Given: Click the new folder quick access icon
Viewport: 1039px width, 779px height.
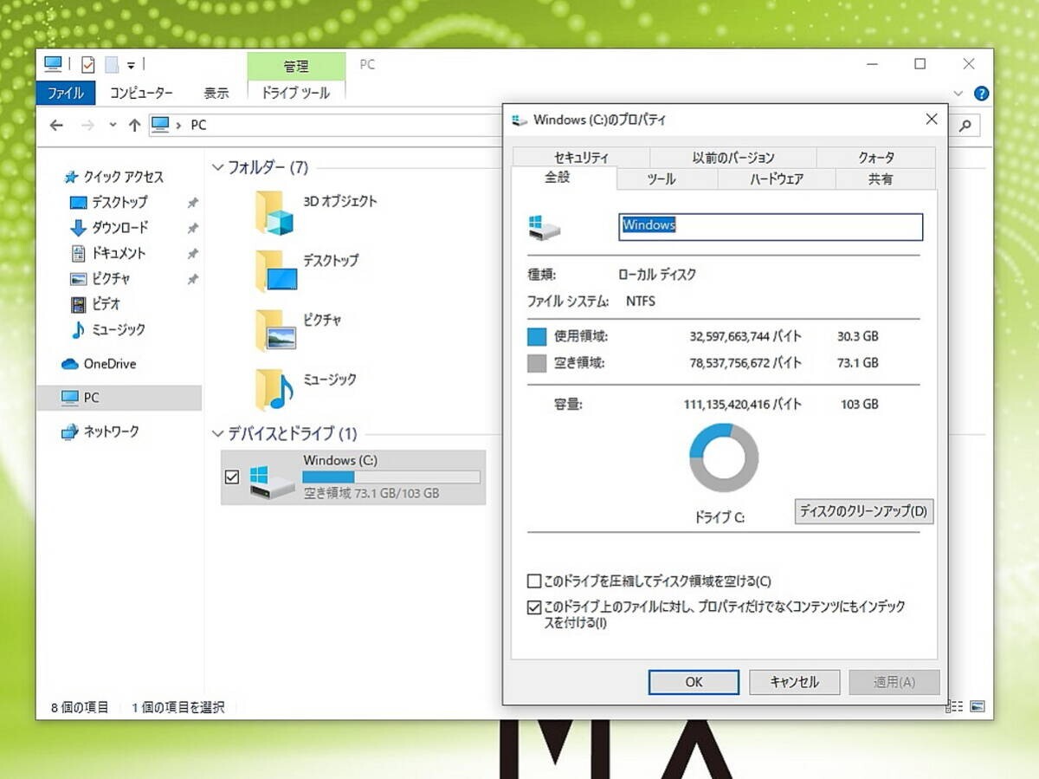Looking at the screenshot, I should pyautogui.click(x=111, y=64).
